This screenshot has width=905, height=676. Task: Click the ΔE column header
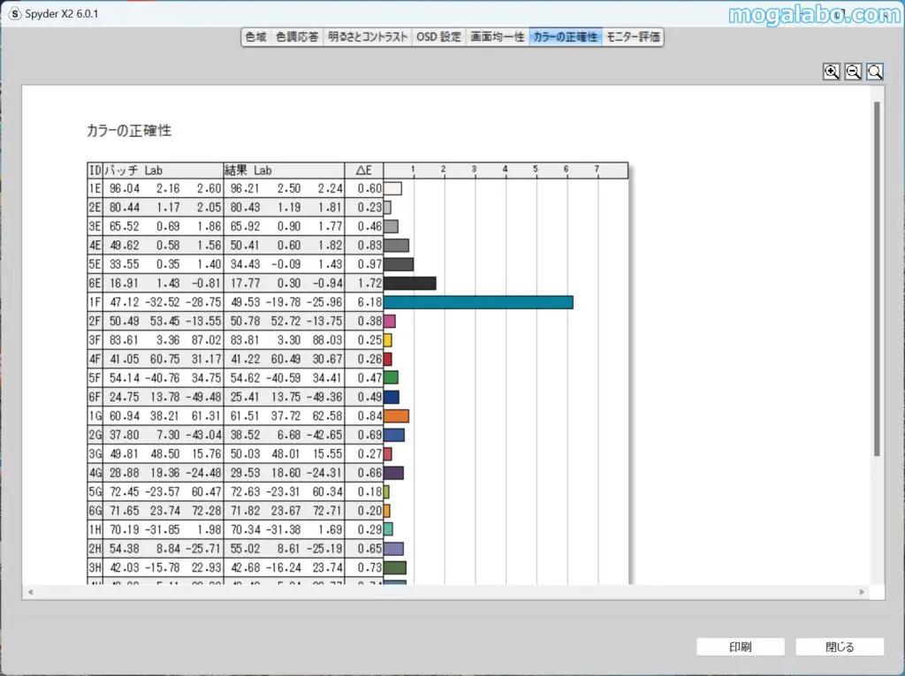coord(363,170)
